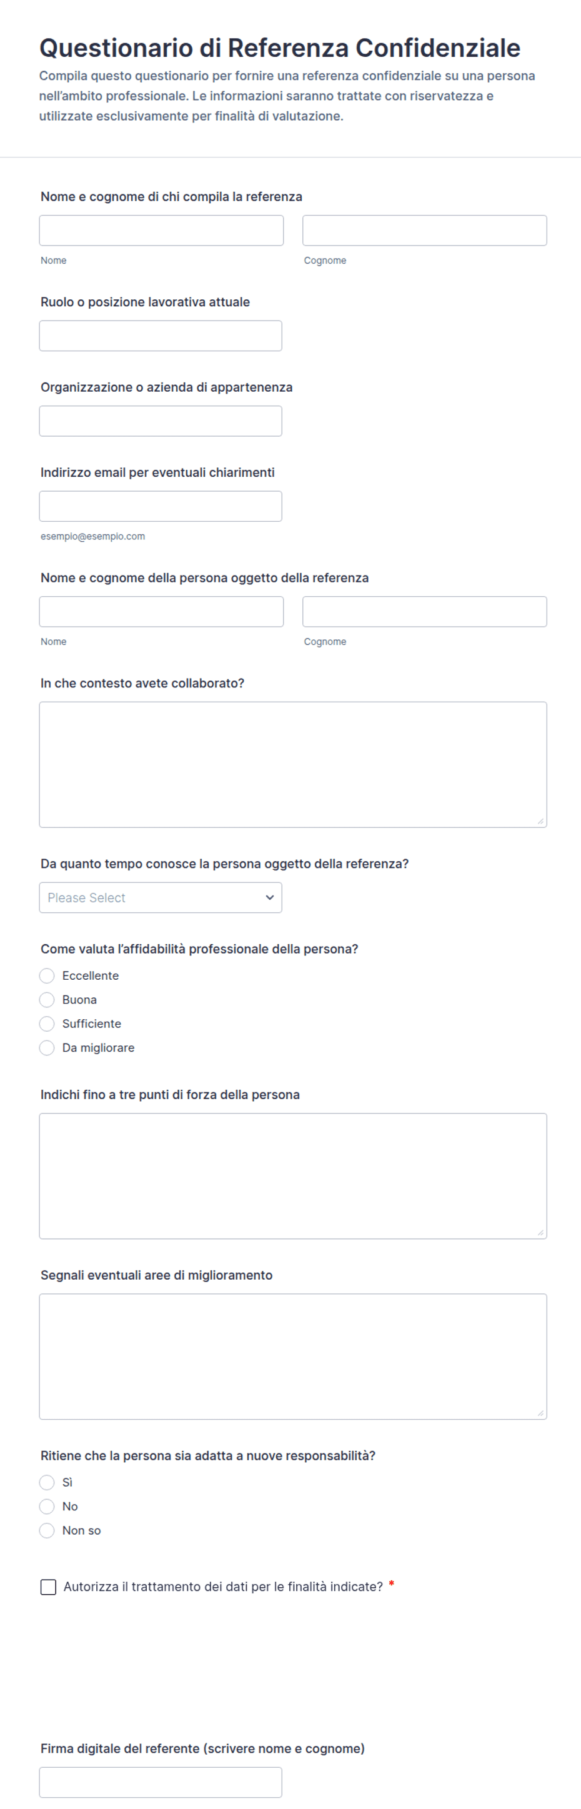
Task: Open the 'Please Select' duration dropdown
Action: pos(161,897)
